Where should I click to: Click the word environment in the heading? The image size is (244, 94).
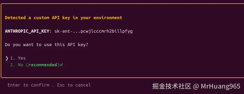[108, 18]
